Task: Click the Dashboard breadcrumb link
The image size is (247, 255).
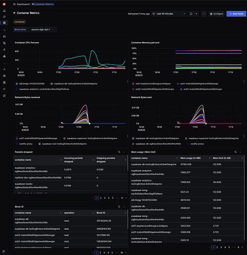Action: pyautogui.click(x=23, y=4)
